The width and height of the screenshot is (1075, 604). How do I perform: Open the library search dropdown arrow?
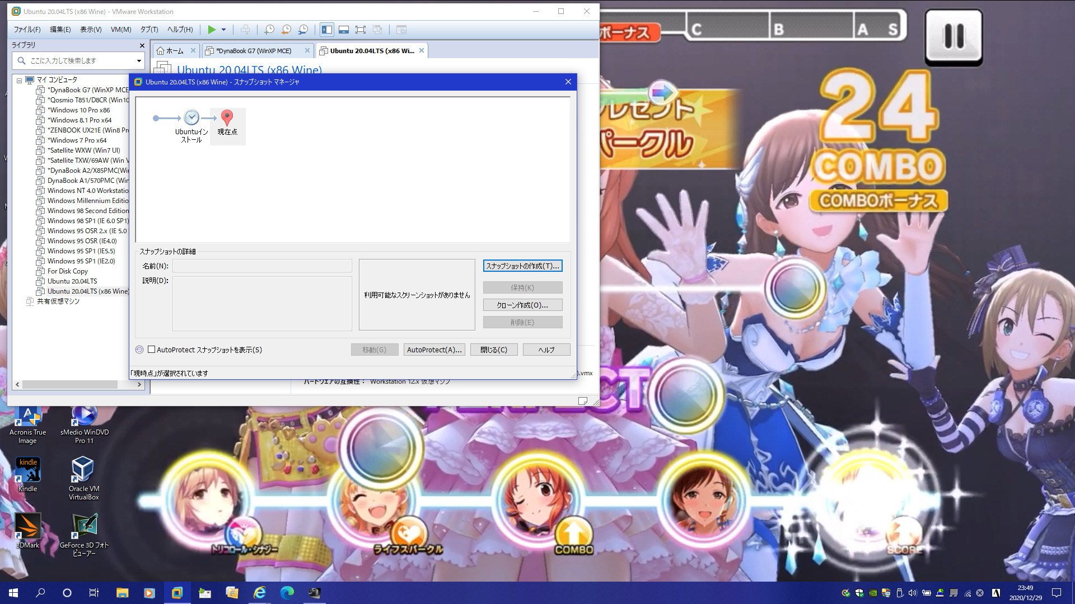click(x=139, y=60)
